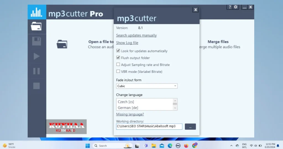The width and height of the screenshot is (283, 149).
Task: Pause playback using the sidebar Pause icon
Action: [36, 71]
